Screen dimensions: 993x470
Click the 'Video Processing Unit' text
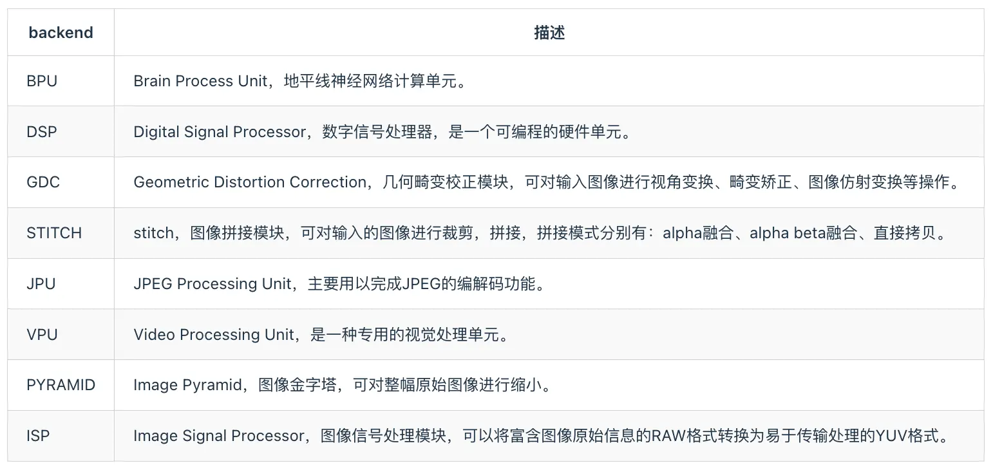213,335
